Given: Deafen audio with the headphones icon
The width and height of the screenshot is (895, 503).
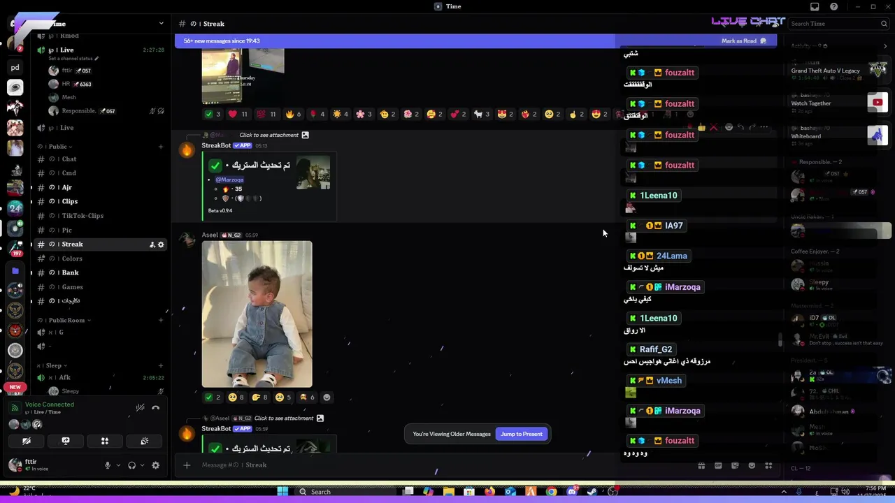Looking at the screenshot, I should click(131, 465).
